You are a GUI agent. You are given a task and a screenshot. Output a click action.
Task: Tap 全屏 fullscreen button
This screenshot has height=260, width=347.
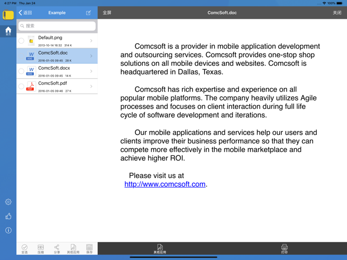(107, 12)
